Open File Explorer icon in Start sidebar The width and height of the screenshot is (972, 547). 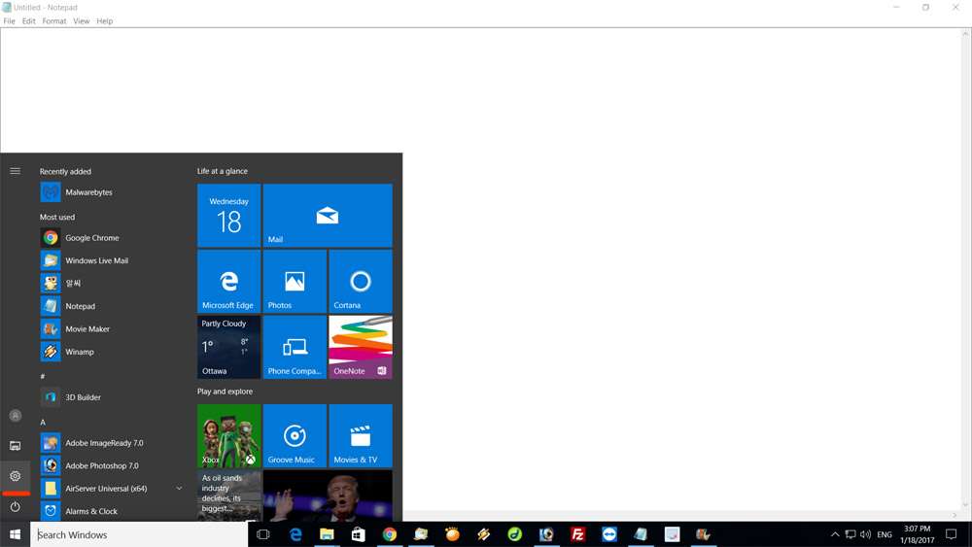point(15,445)
